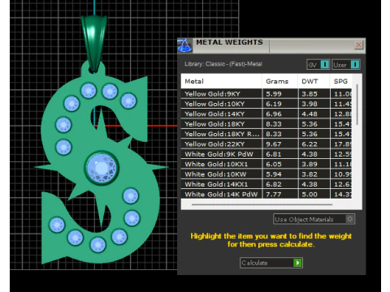Select the Yellow Gold:18KY row
Viewport: 390px width, 292px height.
(266, 124)
